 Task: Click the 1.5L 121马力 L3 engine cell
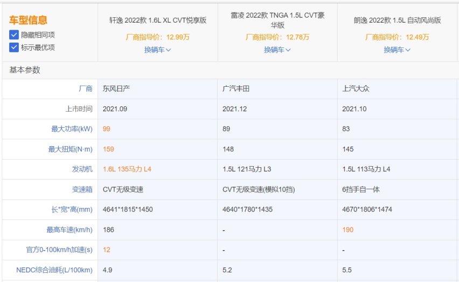247,169
